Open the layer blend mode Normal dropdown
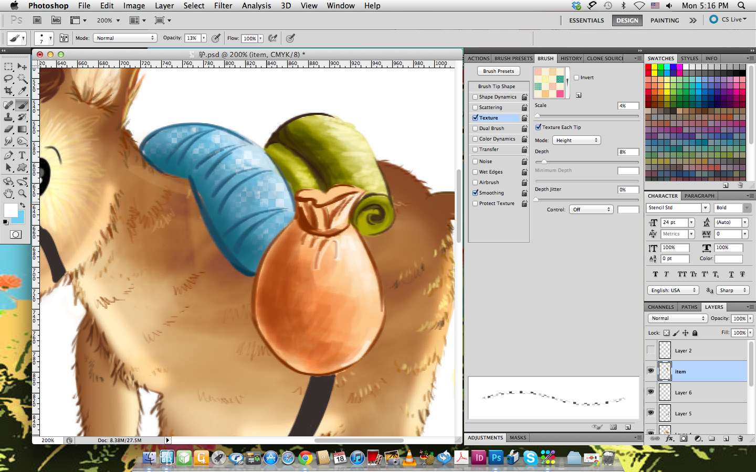This screenshot has width=756, height=472. coord(678,318)
